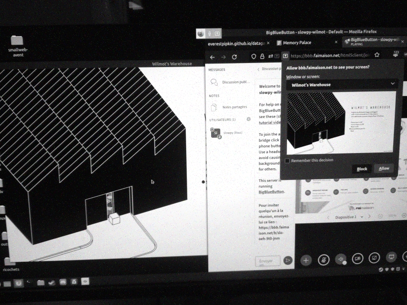This screenshot has width=407, height=305.
Task: Click the address bar URL field
Action: coord(330,55)
